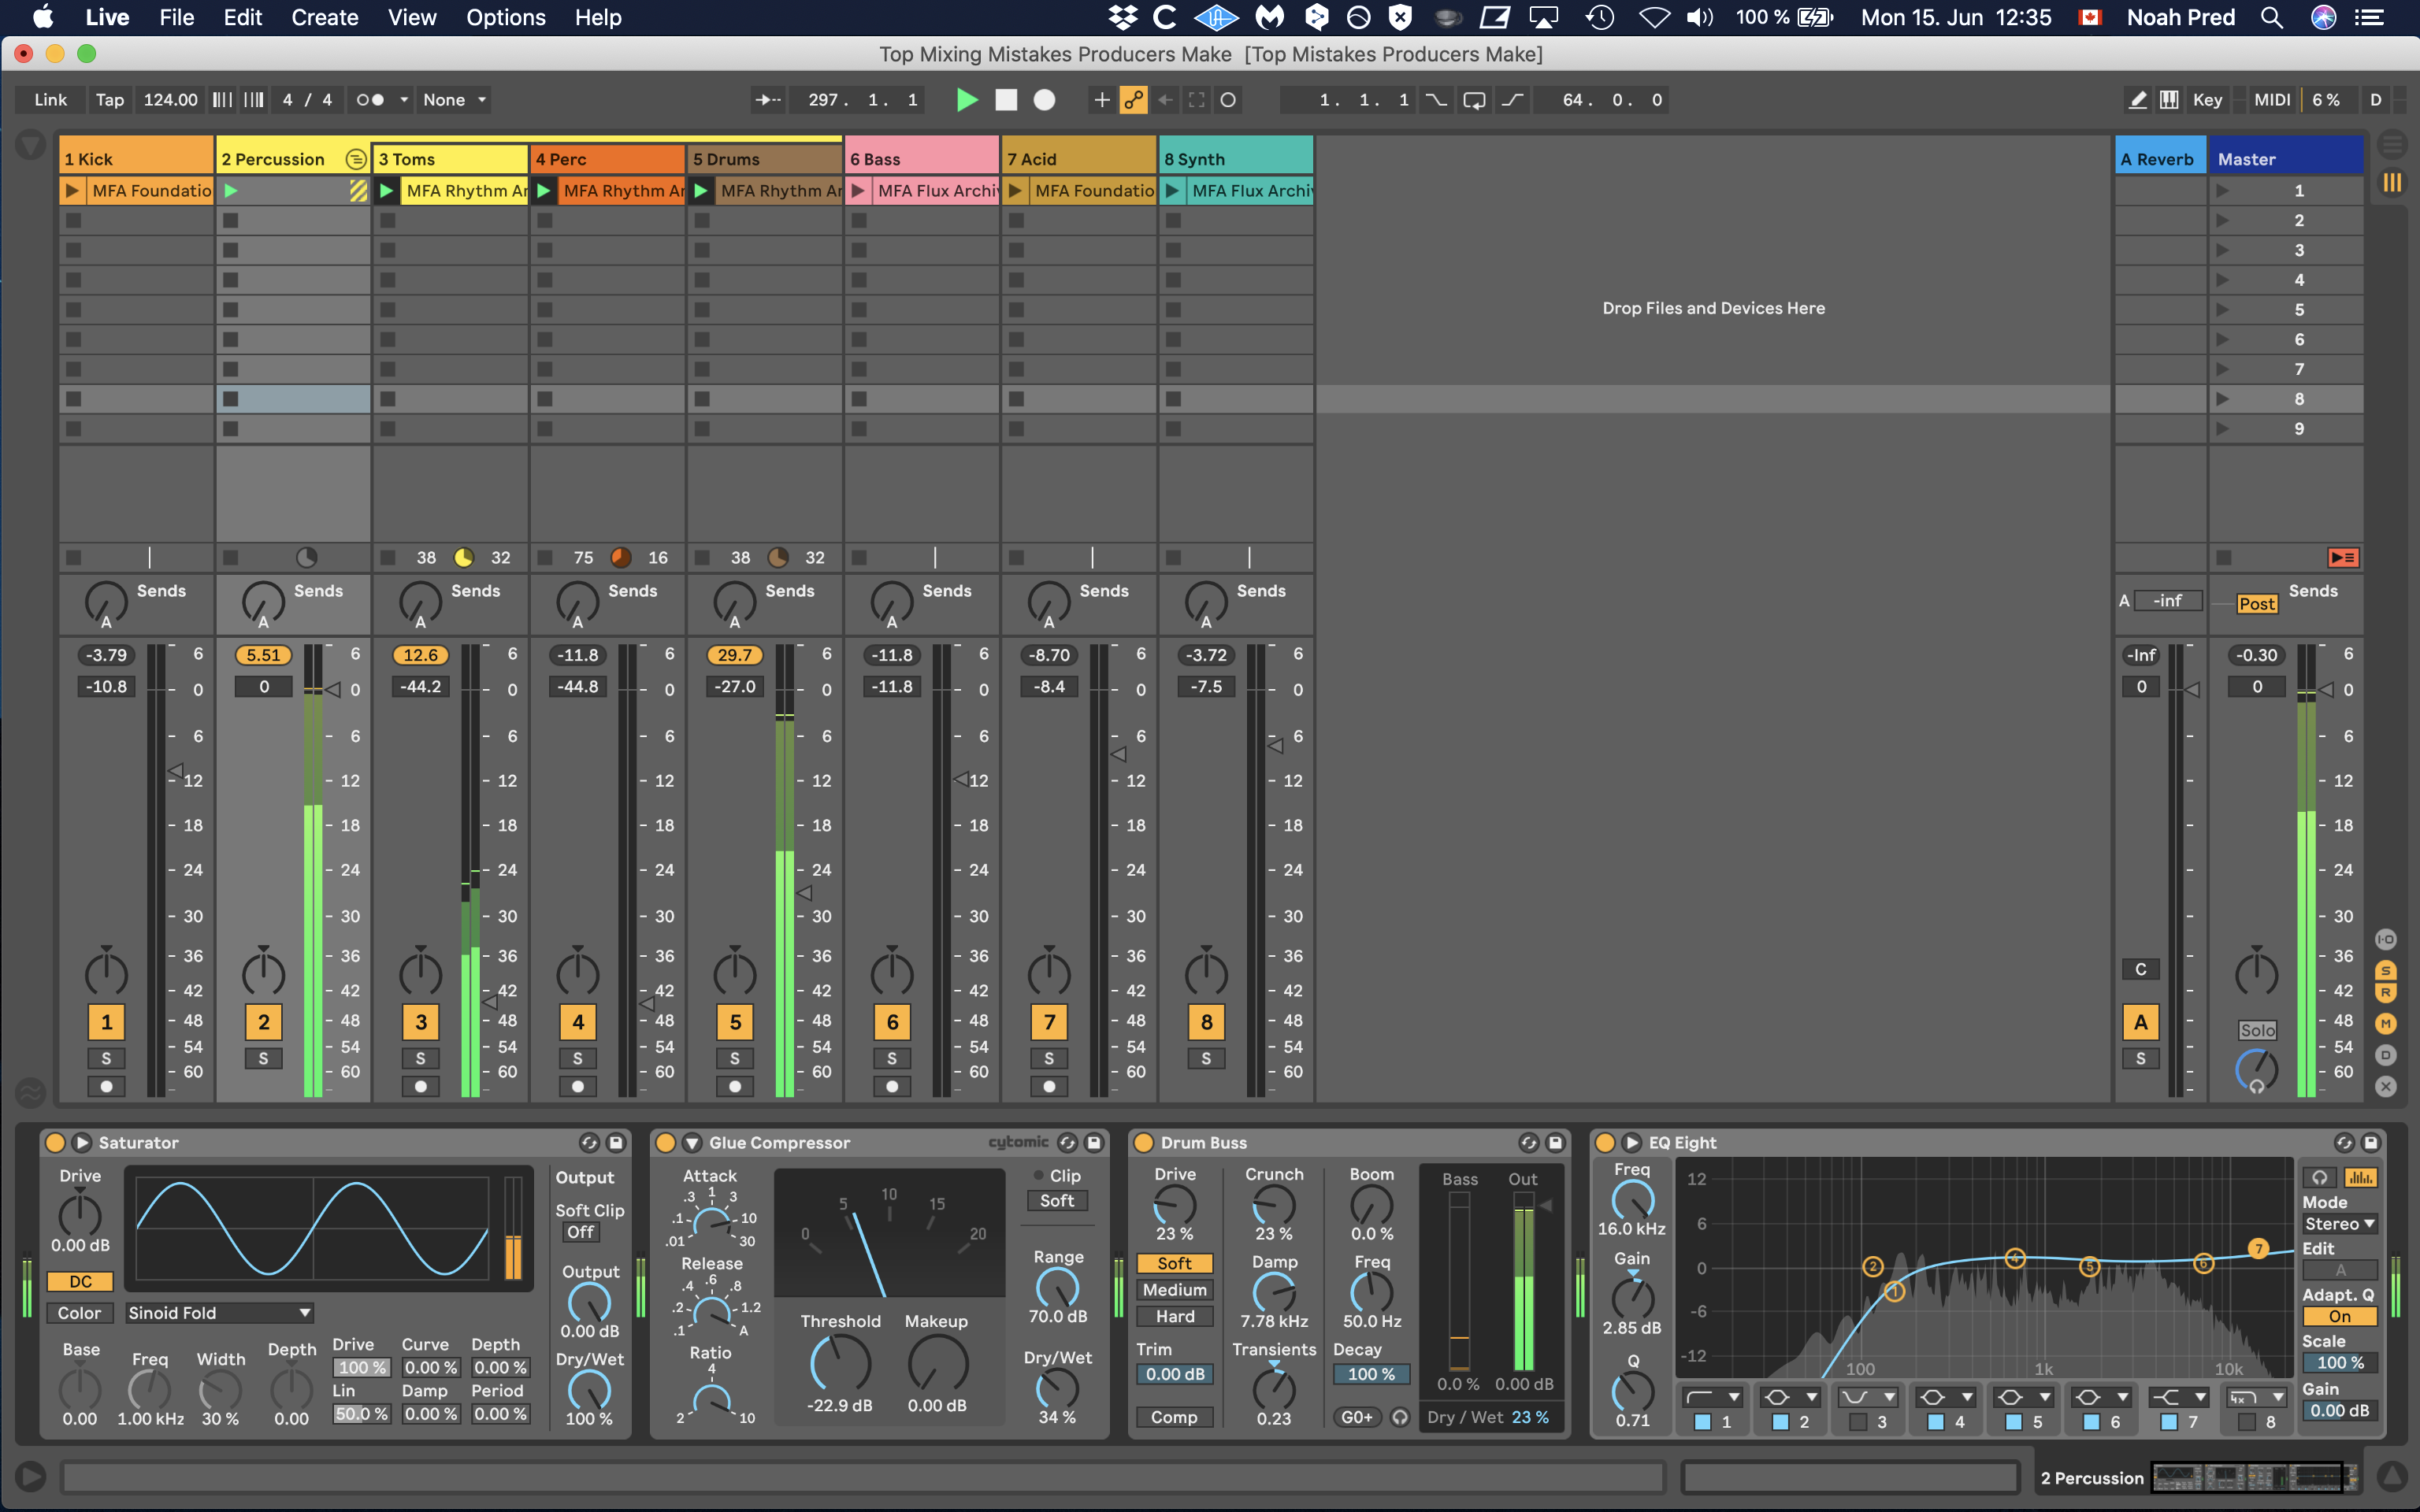
Task: Expand the Glue Compressor sidechain triangle
Action: [692, 1142]
